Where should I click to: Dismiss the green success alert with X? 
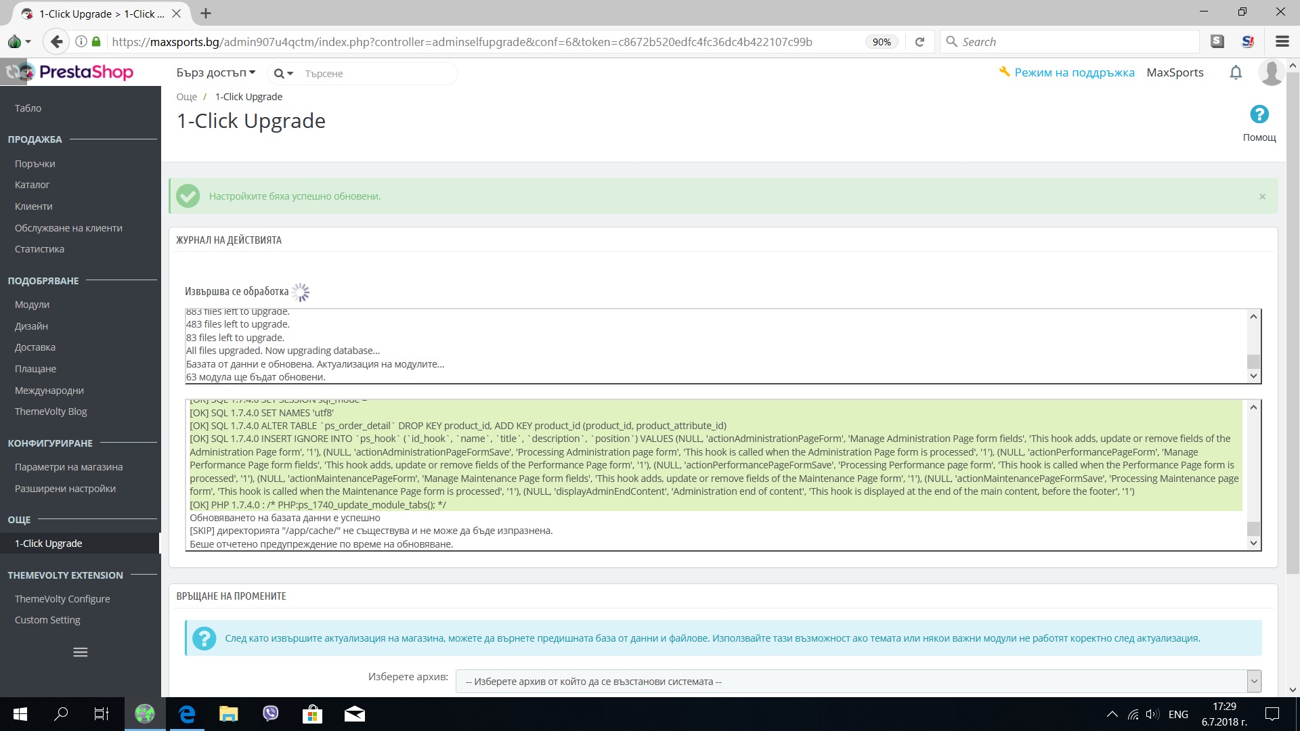click(x=1262, y=196)
